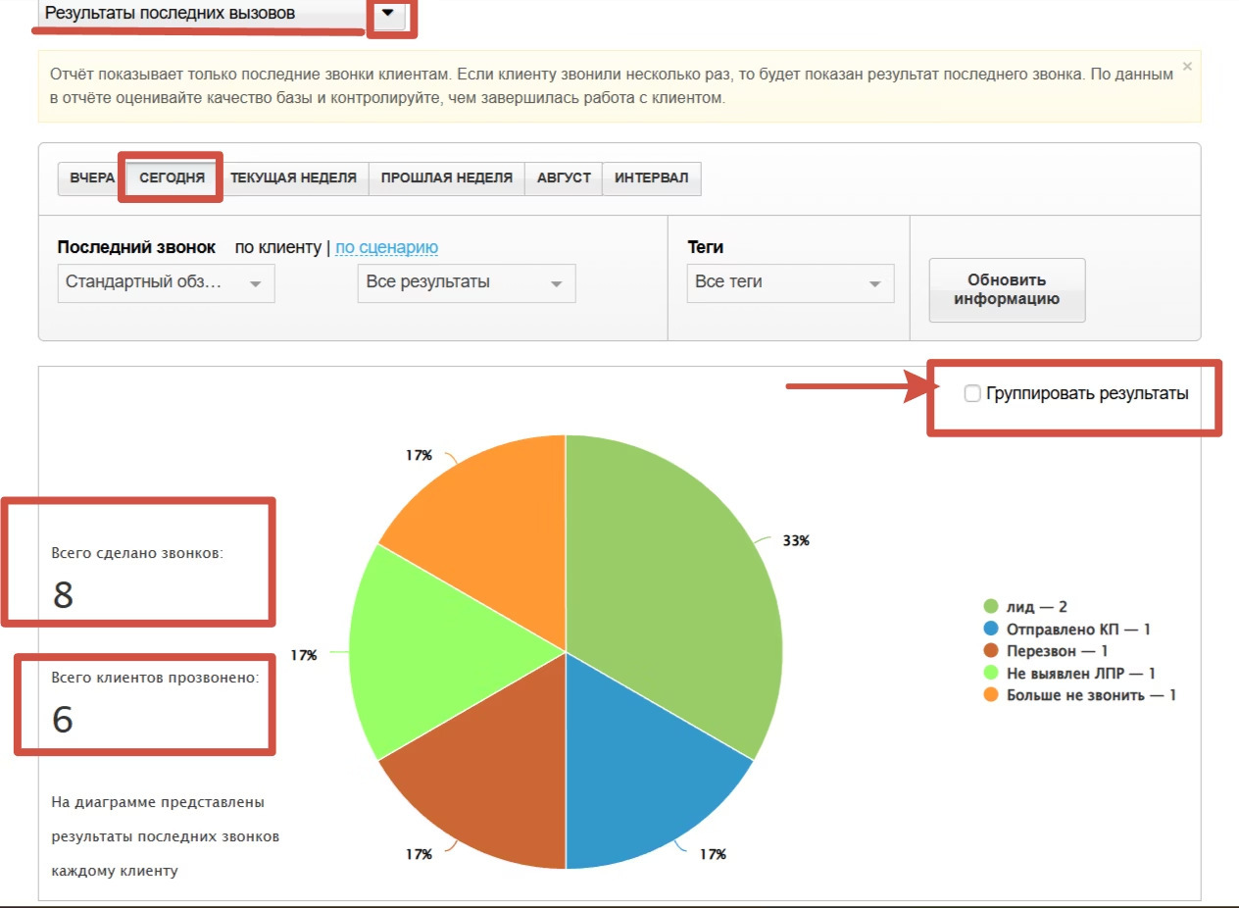Select the «по клиенту» option
Viewport: 1239px width, 908px height.
pyautogui.click(x=277, y=248)
